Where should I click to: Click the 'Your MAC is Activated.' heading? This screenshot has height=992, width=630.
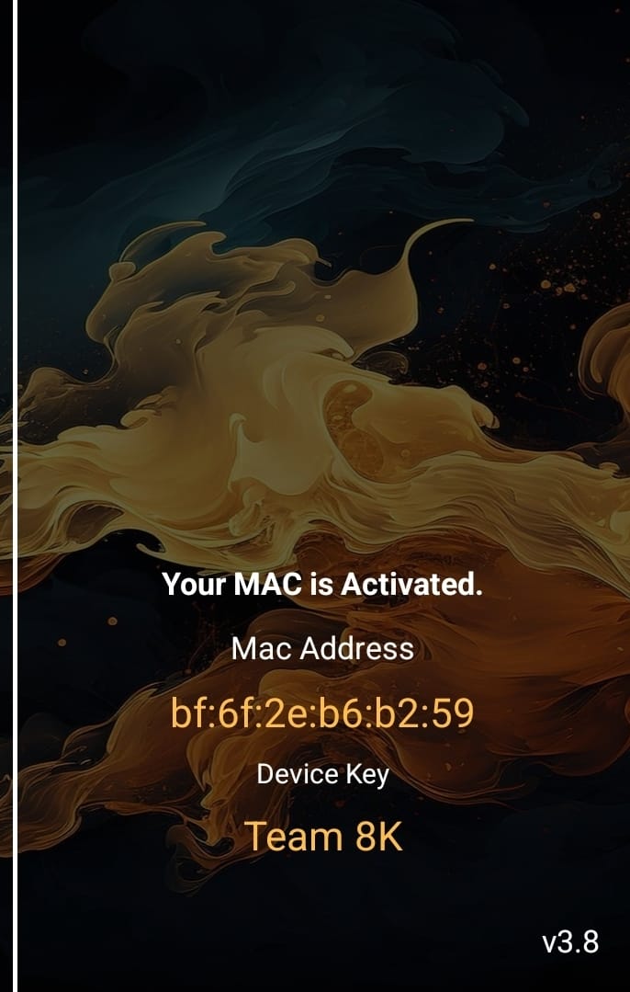[x=322, y=584]
